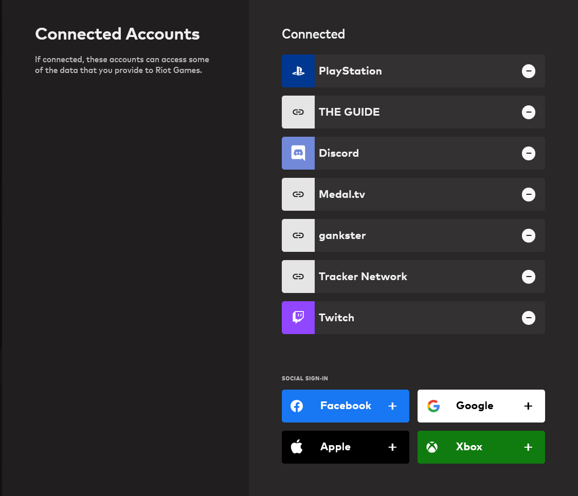Click the Twitch logo icon
The width and height of the screenshot is (578, 496).
(298, 318)
